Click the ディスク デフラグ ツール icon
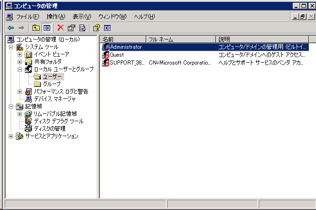The width and height of the screenshot is (316, 210). (28, 121)
